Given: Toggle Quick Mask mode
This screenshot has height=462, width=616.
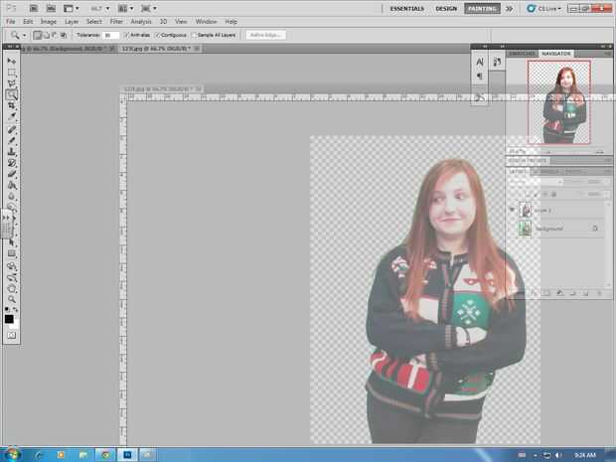Looking at the screenshot, I should (11, 335).
